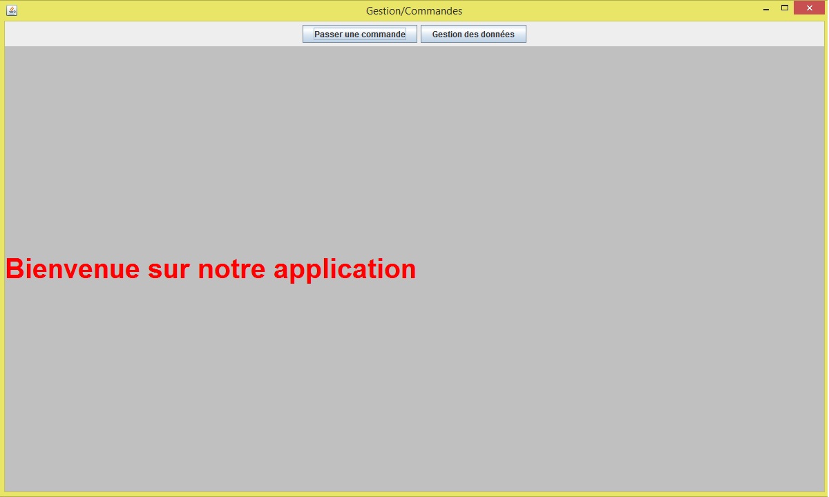This screenshot has height=497, width=829.
Task: Click the word 'sur' in the red heading
Action: coord(169,270)
